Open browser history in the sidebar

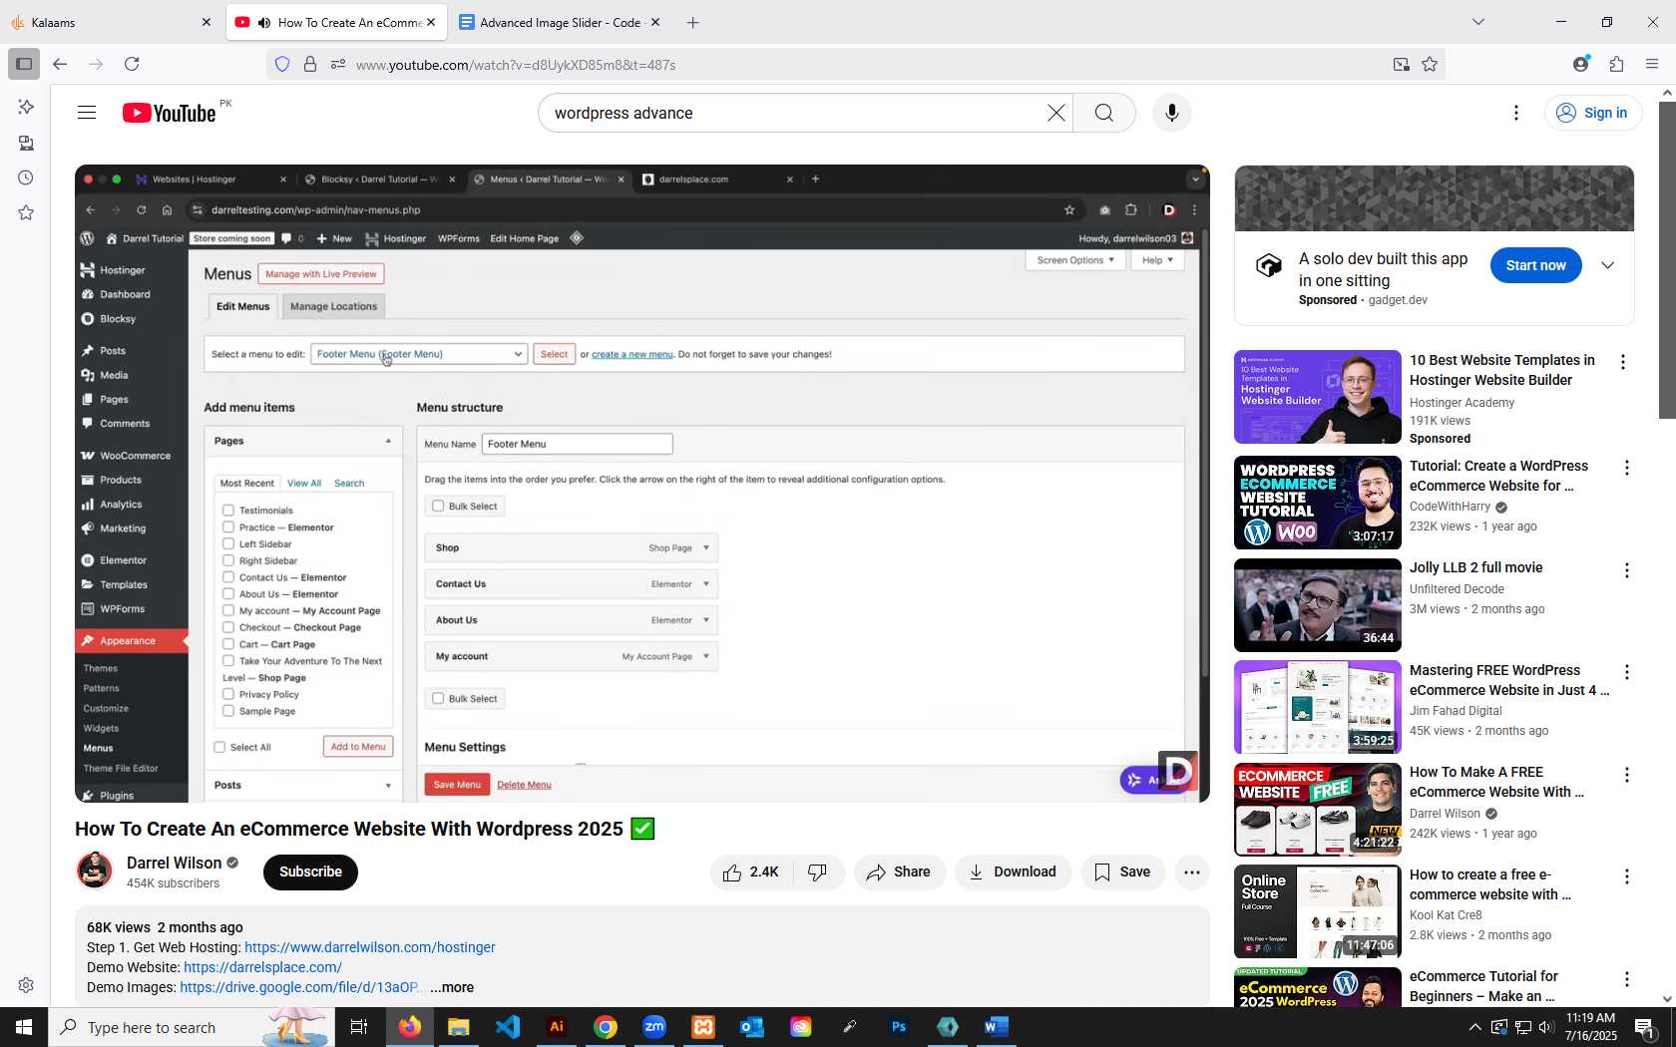pyautogui.click(x=26, y=177)
